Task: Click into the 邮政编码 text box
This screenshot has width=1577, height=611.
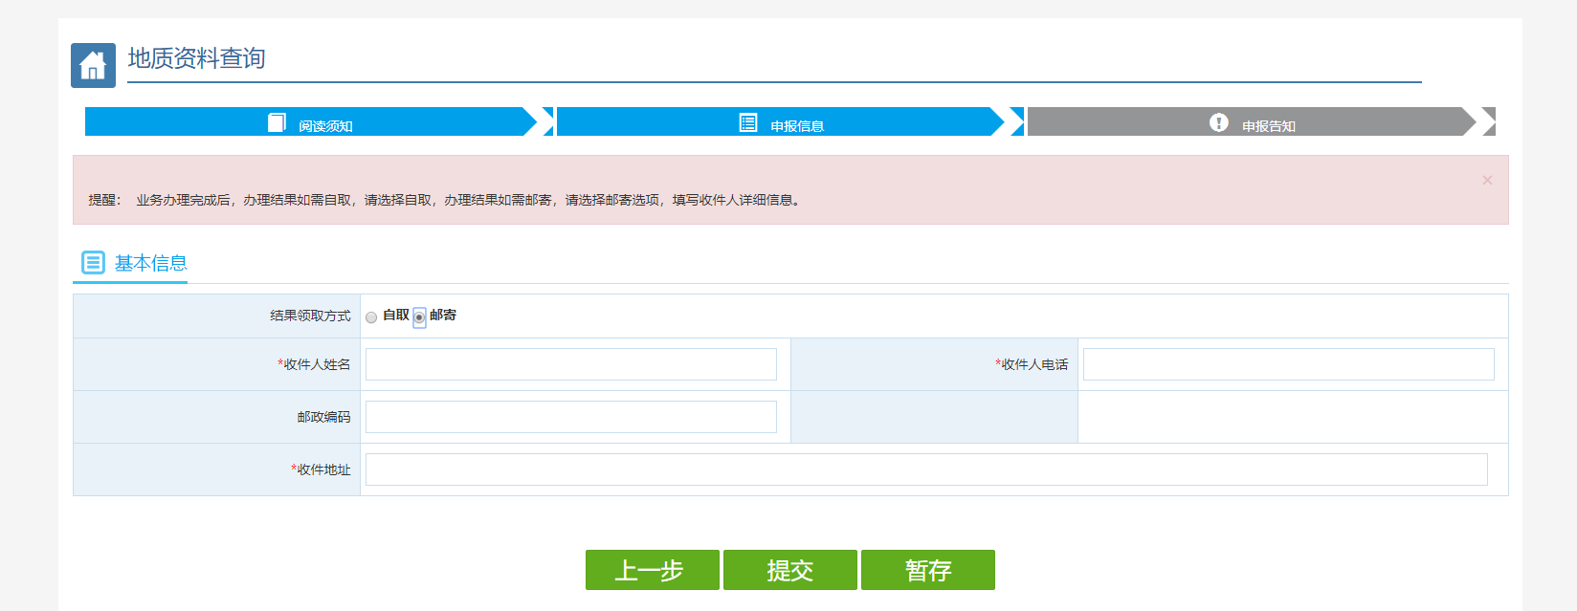Action: (570, 417)
